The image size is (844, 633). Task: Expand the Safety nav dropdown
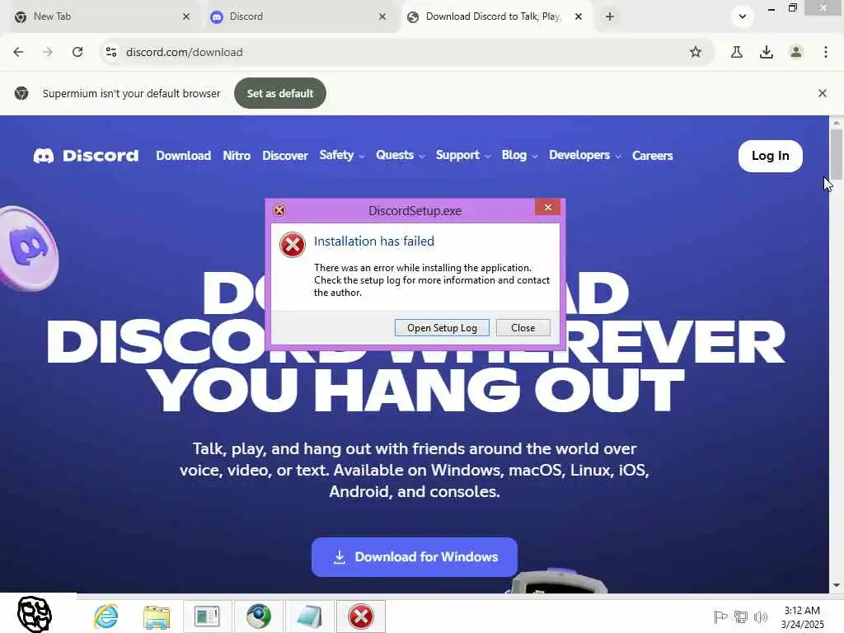(x=342, y=156)
